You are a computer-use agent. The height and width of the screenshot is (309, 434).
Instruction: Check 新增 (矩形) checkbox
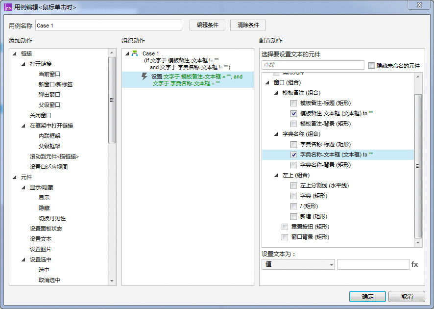294,216
